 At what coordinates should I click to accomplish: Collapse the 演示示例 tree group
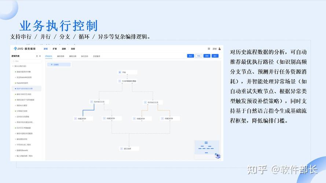point(13,66)
